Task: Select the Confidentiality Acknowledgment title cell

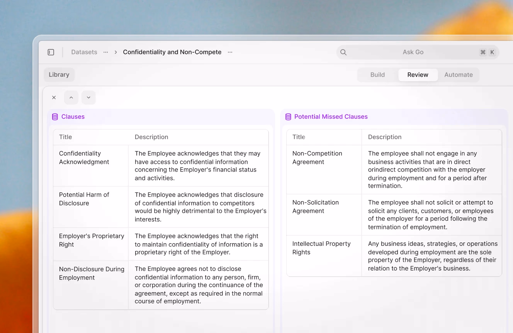Action: [91, 166]
